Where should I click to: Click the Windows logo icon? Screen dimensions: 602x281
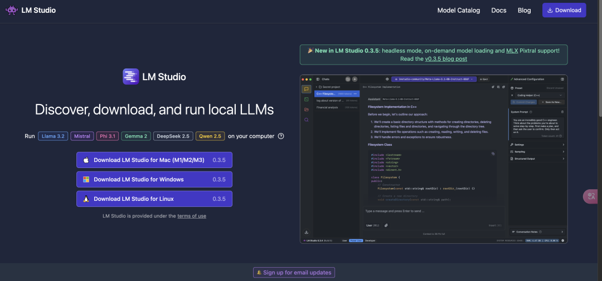pyautogui.click(x=86, y=179)
